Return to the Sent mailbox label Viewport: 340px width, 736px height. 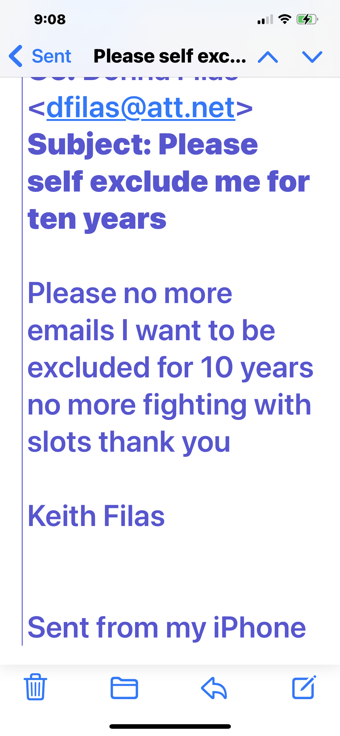pos(51,56)
